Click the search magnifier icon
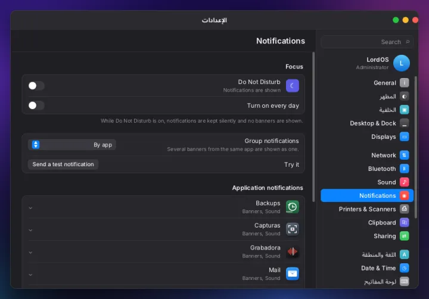 pyautogui.click(x=408, y=42)
